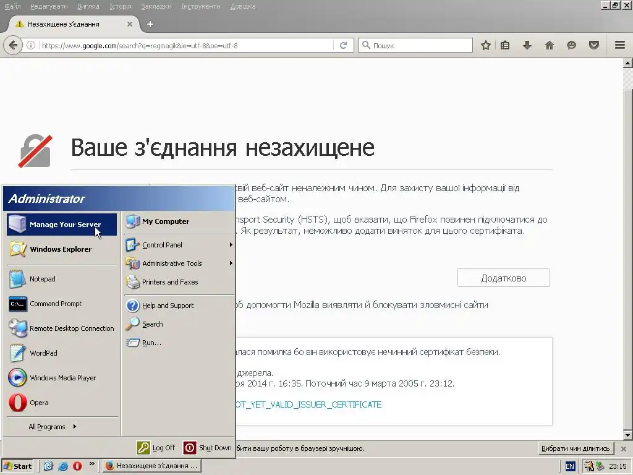Bookmark this page with the star icon
The height and width of the screenshot is (475, 633).
(x=486, y=45)
